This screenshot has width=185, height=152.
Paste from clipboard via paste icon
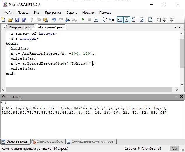(x=46, y=20)
